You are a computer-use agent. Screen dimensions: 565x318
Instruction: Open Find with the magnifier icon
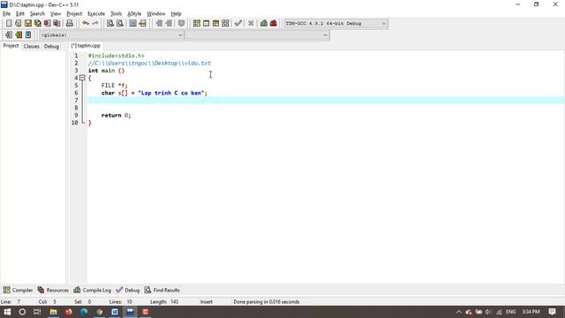click(110, 24)
